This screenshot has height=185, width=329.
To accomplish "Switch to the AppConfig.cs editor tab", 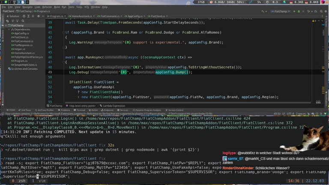I will click(x=135, y=16).
